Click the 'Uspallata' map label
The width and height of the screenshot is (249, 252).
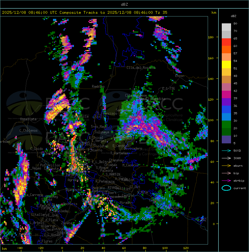(28, 119)
